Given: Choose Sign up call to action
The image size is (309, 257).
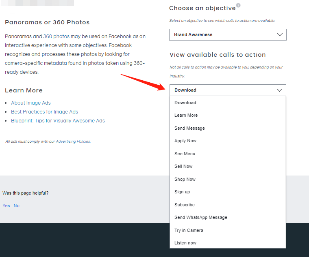Looking at the screenshot, I should click(x=182, y=192).
